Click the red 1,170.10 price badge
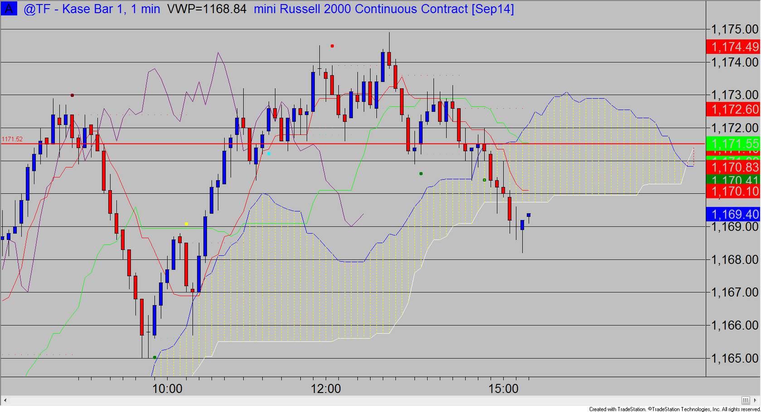The height and width of the screenshot is (412, 761). pyautogui.click(x=733, y=191)
